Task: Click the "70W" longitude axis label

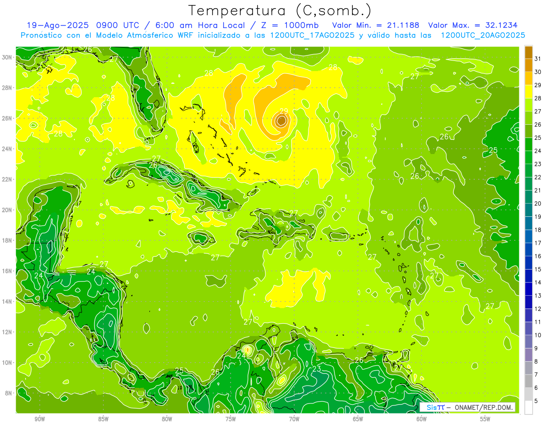Action: tap(294, 419)
